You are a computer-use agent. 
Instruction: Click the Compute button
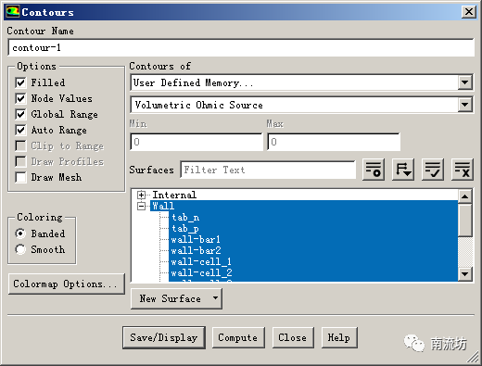point(238,337)
